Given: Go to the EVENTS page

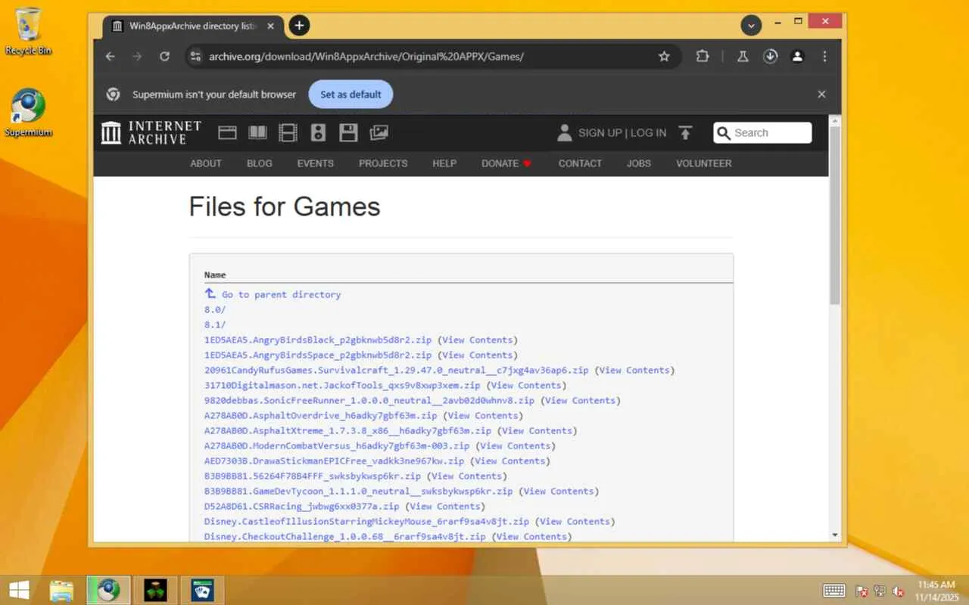Looking at the screenshot, I should click(316, 163).
